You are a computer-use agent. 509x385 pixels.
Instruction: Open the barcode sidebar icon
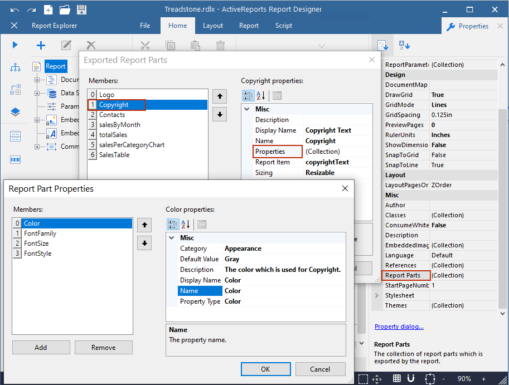coord(15,159)
